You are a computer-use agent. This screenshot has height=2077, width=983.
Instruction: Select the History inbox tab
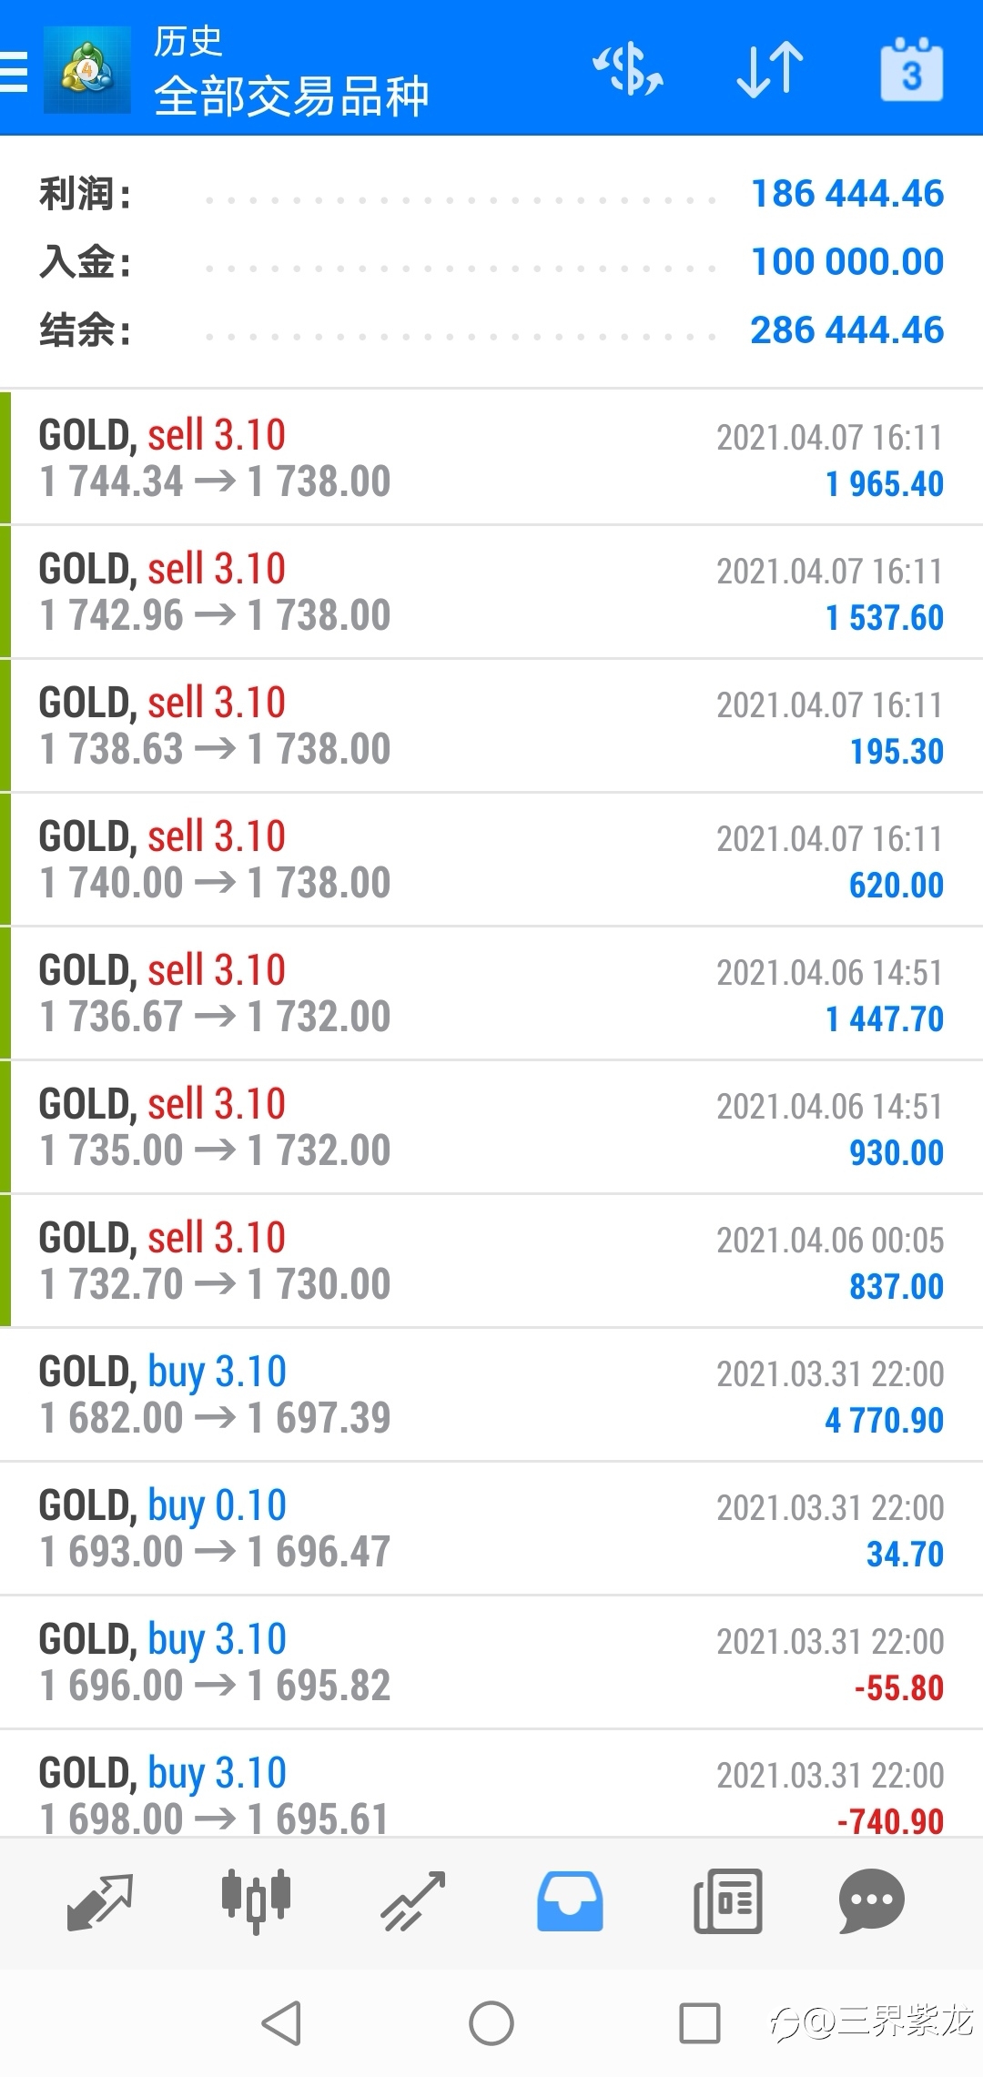click(570, 1902)
